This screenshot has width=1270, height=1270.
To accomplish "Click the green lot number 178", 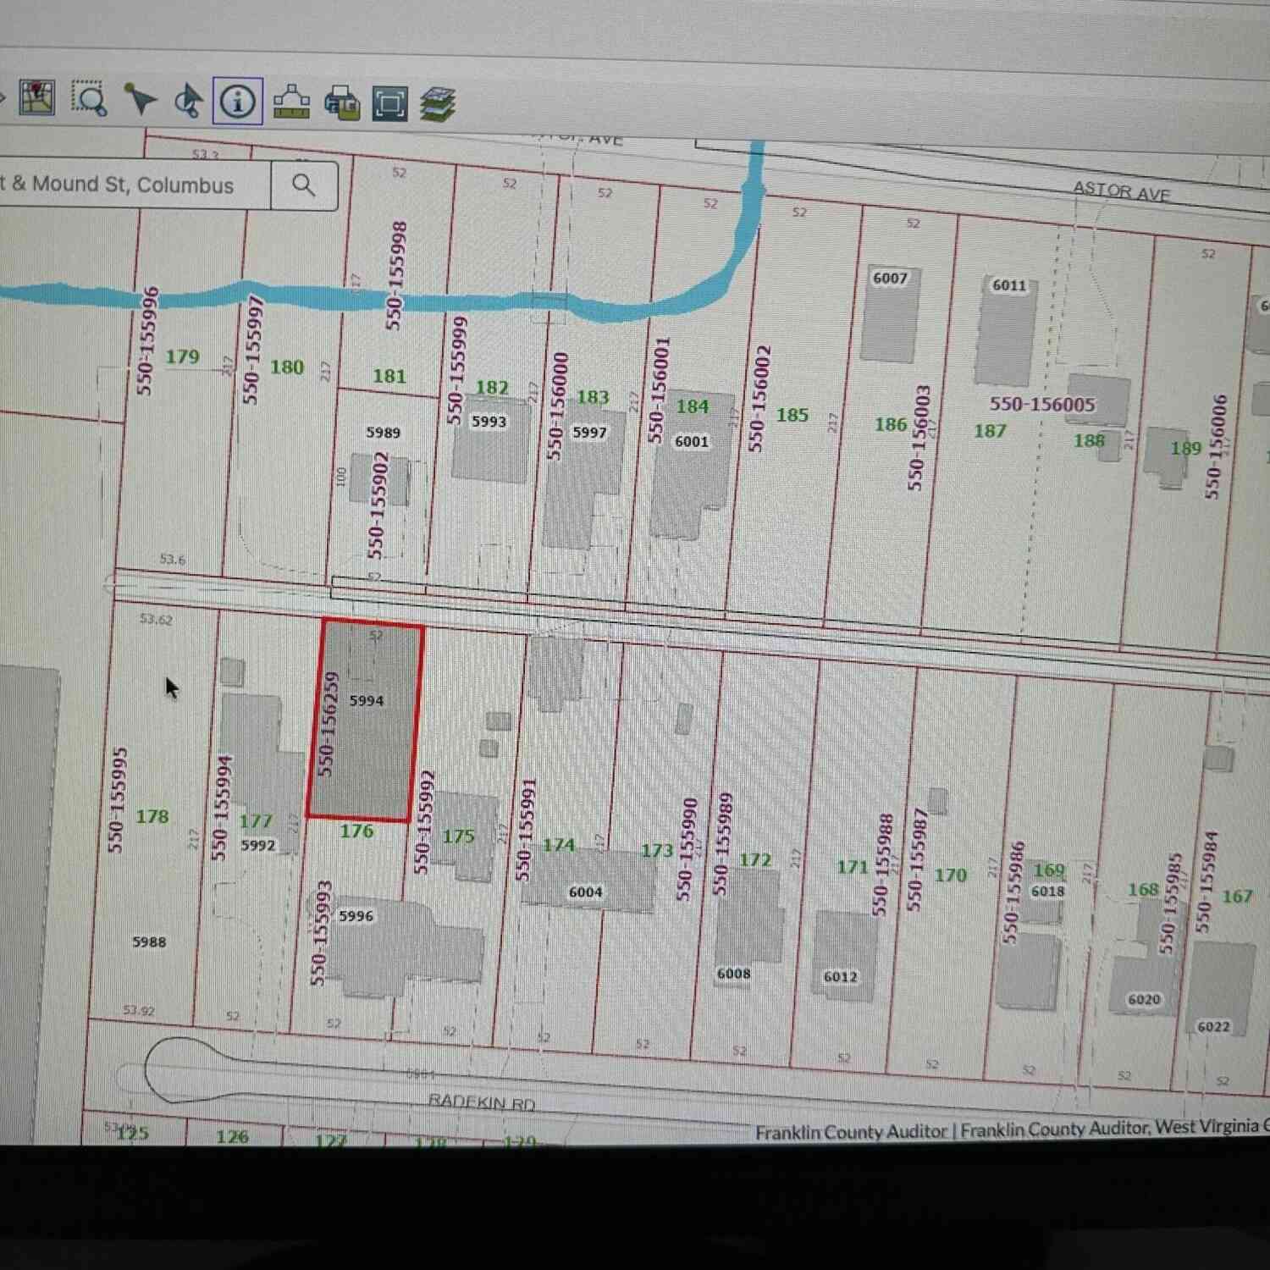I will click(152, 816).
